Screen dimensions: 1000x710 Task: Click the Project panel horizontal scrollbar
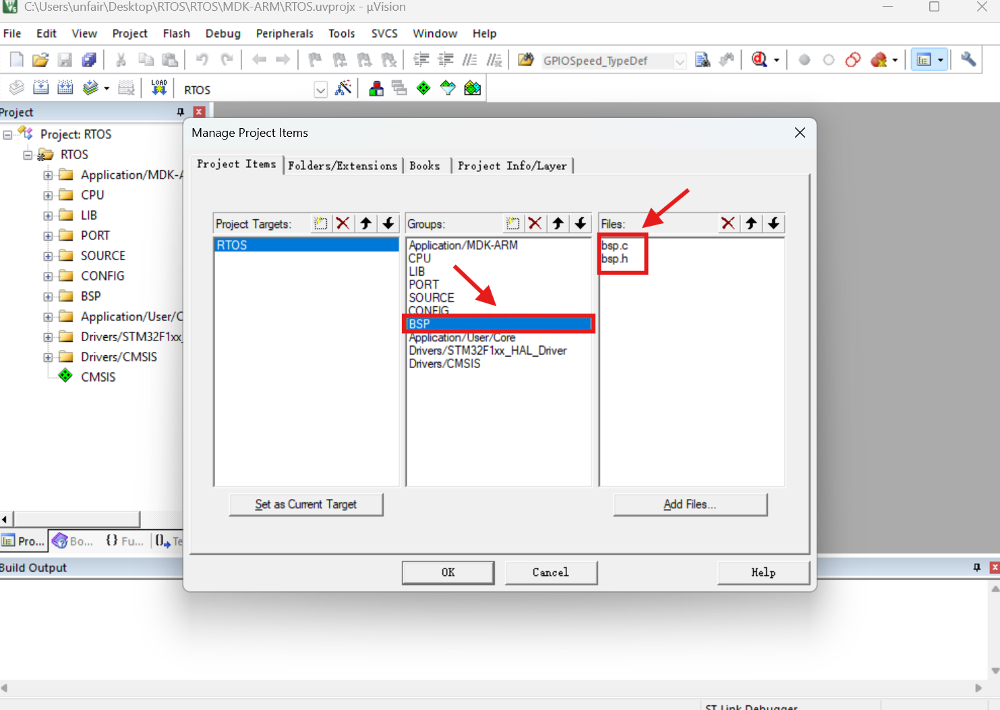[x=78, y=519]
